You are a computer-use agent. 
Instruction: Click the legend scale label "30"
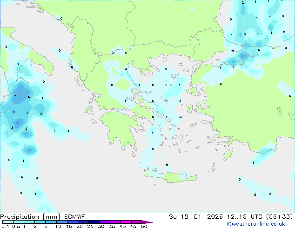101,226
